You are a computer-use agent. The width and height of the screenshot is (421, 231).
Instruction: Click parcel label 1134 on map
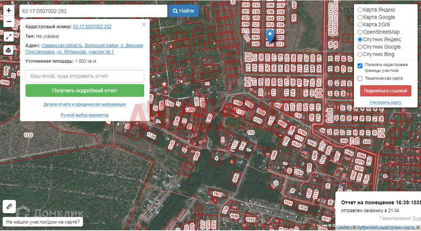(x=151, y=136)
